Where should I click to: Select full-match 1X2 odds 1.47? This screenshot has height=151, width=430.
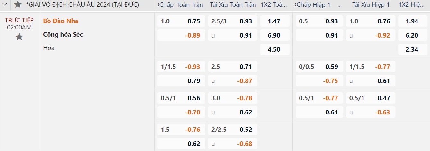click(274, 21)
